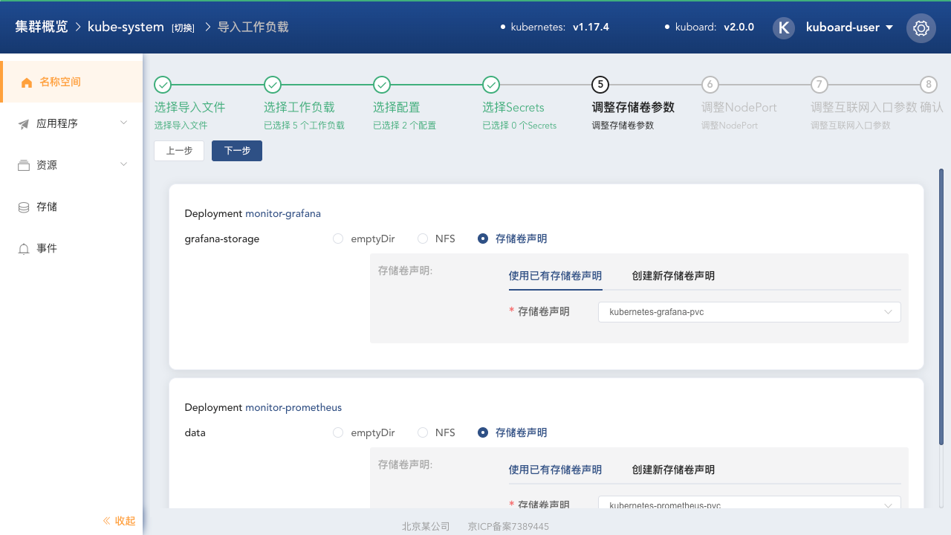Open grafana 创建新存储卷声明 tab
The image size is (951, 535).
pos(673,276)
